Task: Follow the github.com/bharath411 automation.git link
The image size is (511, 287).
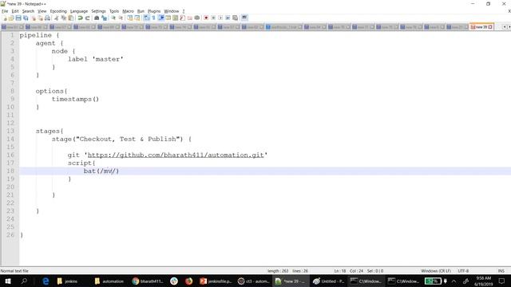Action: click(176, 155)
